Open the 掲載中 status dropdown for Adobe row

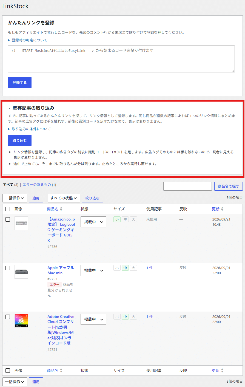(93, 319)
